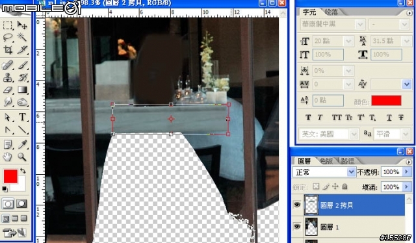This screenshot has width=416, height=243.
Task: Reset to default black and white colors
Action: click(x=5, y=189)
